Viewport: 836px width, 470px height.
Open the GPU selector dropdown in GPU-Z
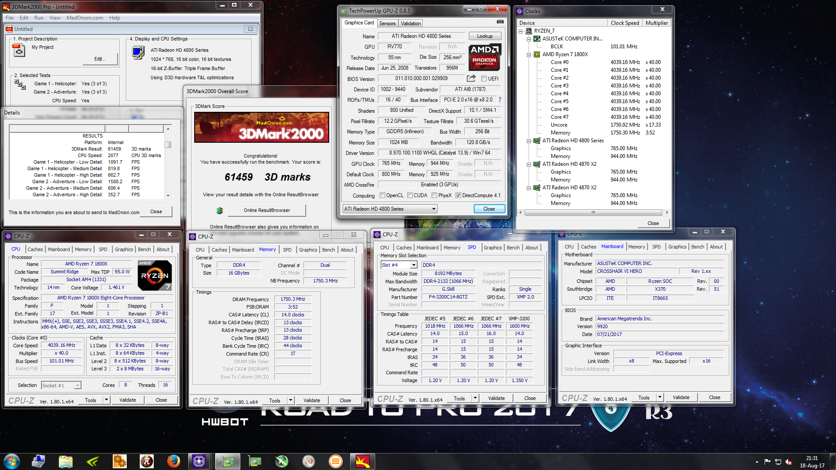(x=390, y=209)
